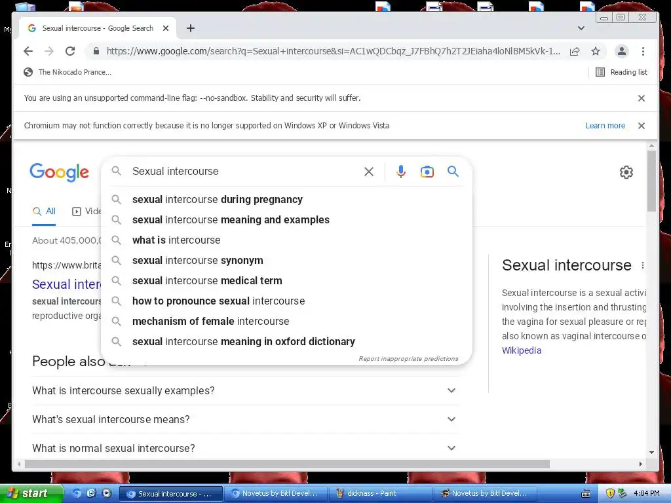
Task: Open the profile avatar icon
Action: (x=622, y=51)
